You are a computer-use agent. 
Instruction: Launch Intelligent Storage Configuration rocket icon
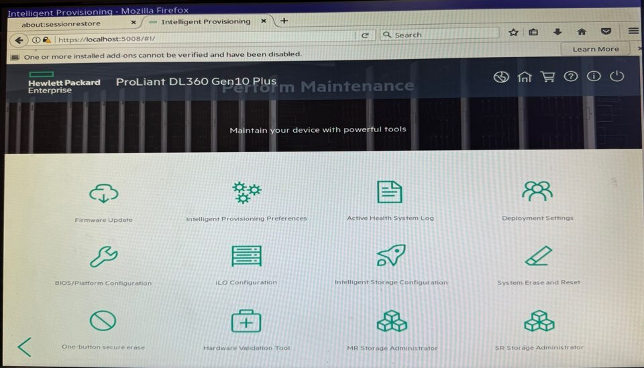[x=391, y=255]
